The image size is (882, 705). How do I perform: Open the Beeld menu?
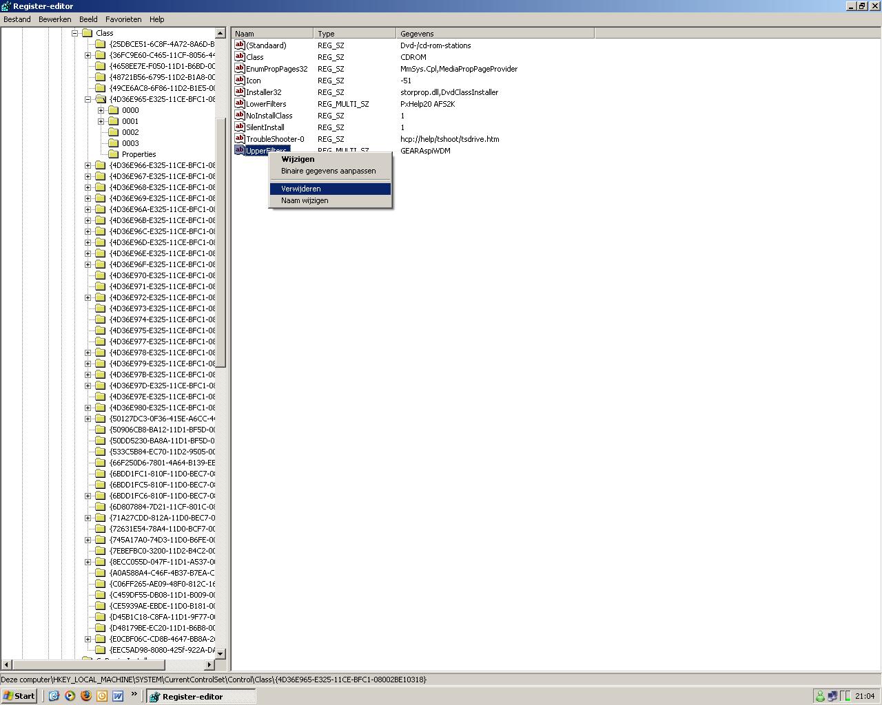88,19
